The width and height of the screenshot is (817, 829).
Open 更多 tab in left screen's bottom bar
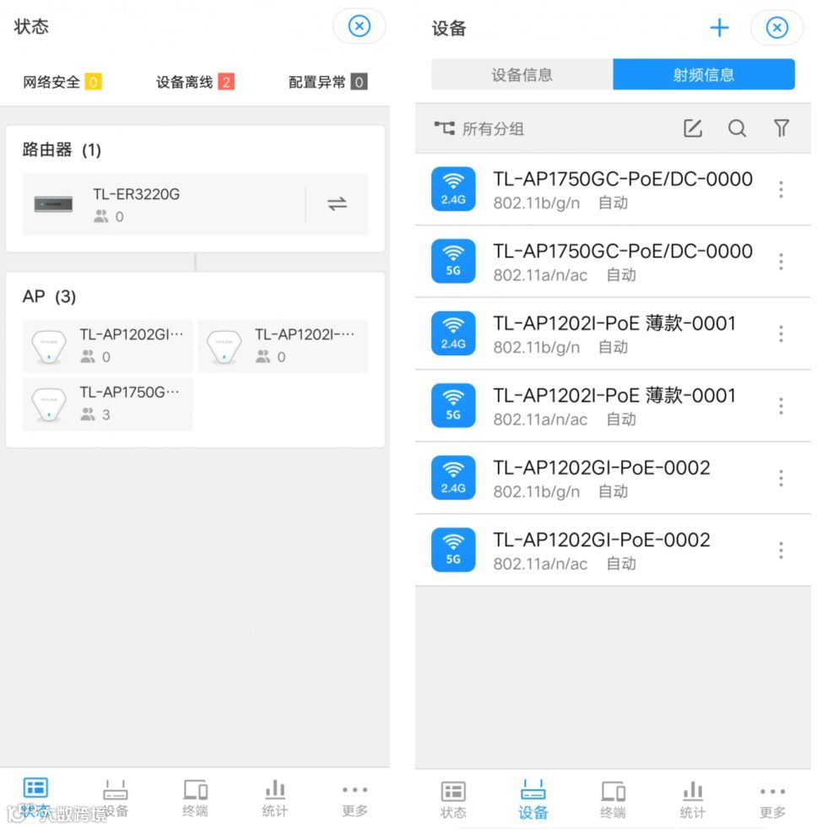pyautogui.click(x=354, y=799)
